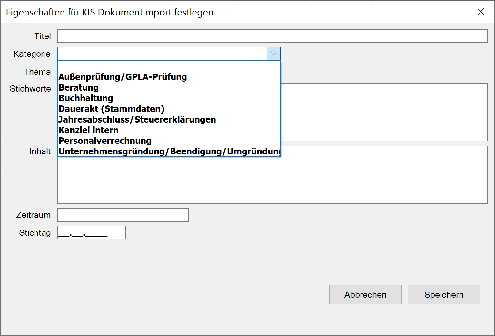Click the Zeitraum input field
The height and width of the screenshot is (336, 495).
tap(123, 215)
